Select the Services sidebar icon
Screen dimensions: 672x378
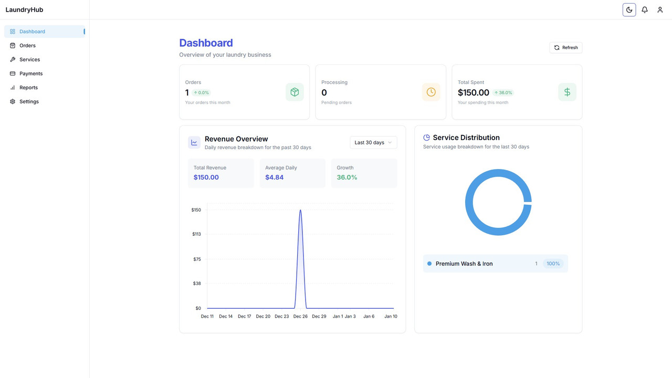click(x=13, y=59)
